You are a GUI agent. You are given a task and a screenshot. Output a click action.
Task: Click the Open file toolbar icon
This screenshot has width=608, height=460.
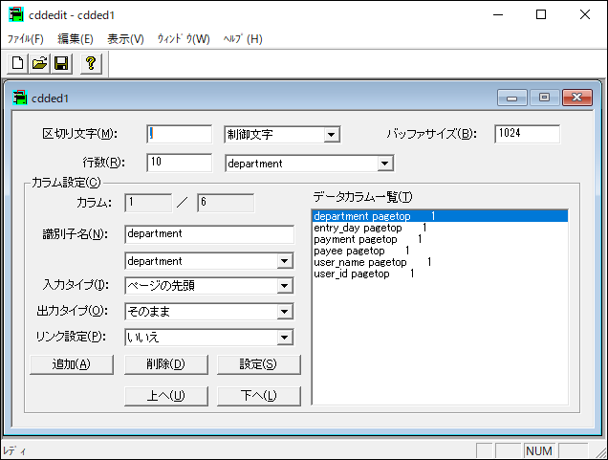click(x=39, y=63)
